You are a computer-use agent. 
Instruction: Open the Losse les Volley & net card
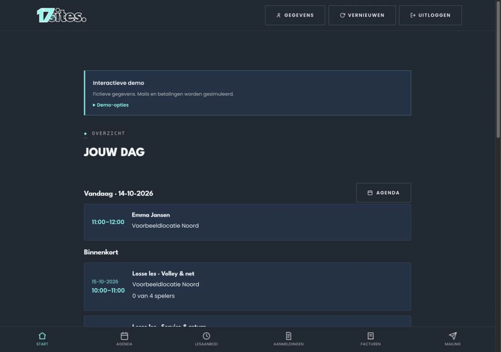[248, 287]
